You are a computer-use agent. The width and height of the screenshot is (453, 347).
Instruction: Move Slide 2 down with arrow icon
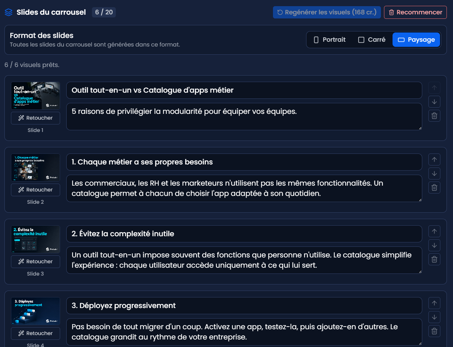[434, 174]
